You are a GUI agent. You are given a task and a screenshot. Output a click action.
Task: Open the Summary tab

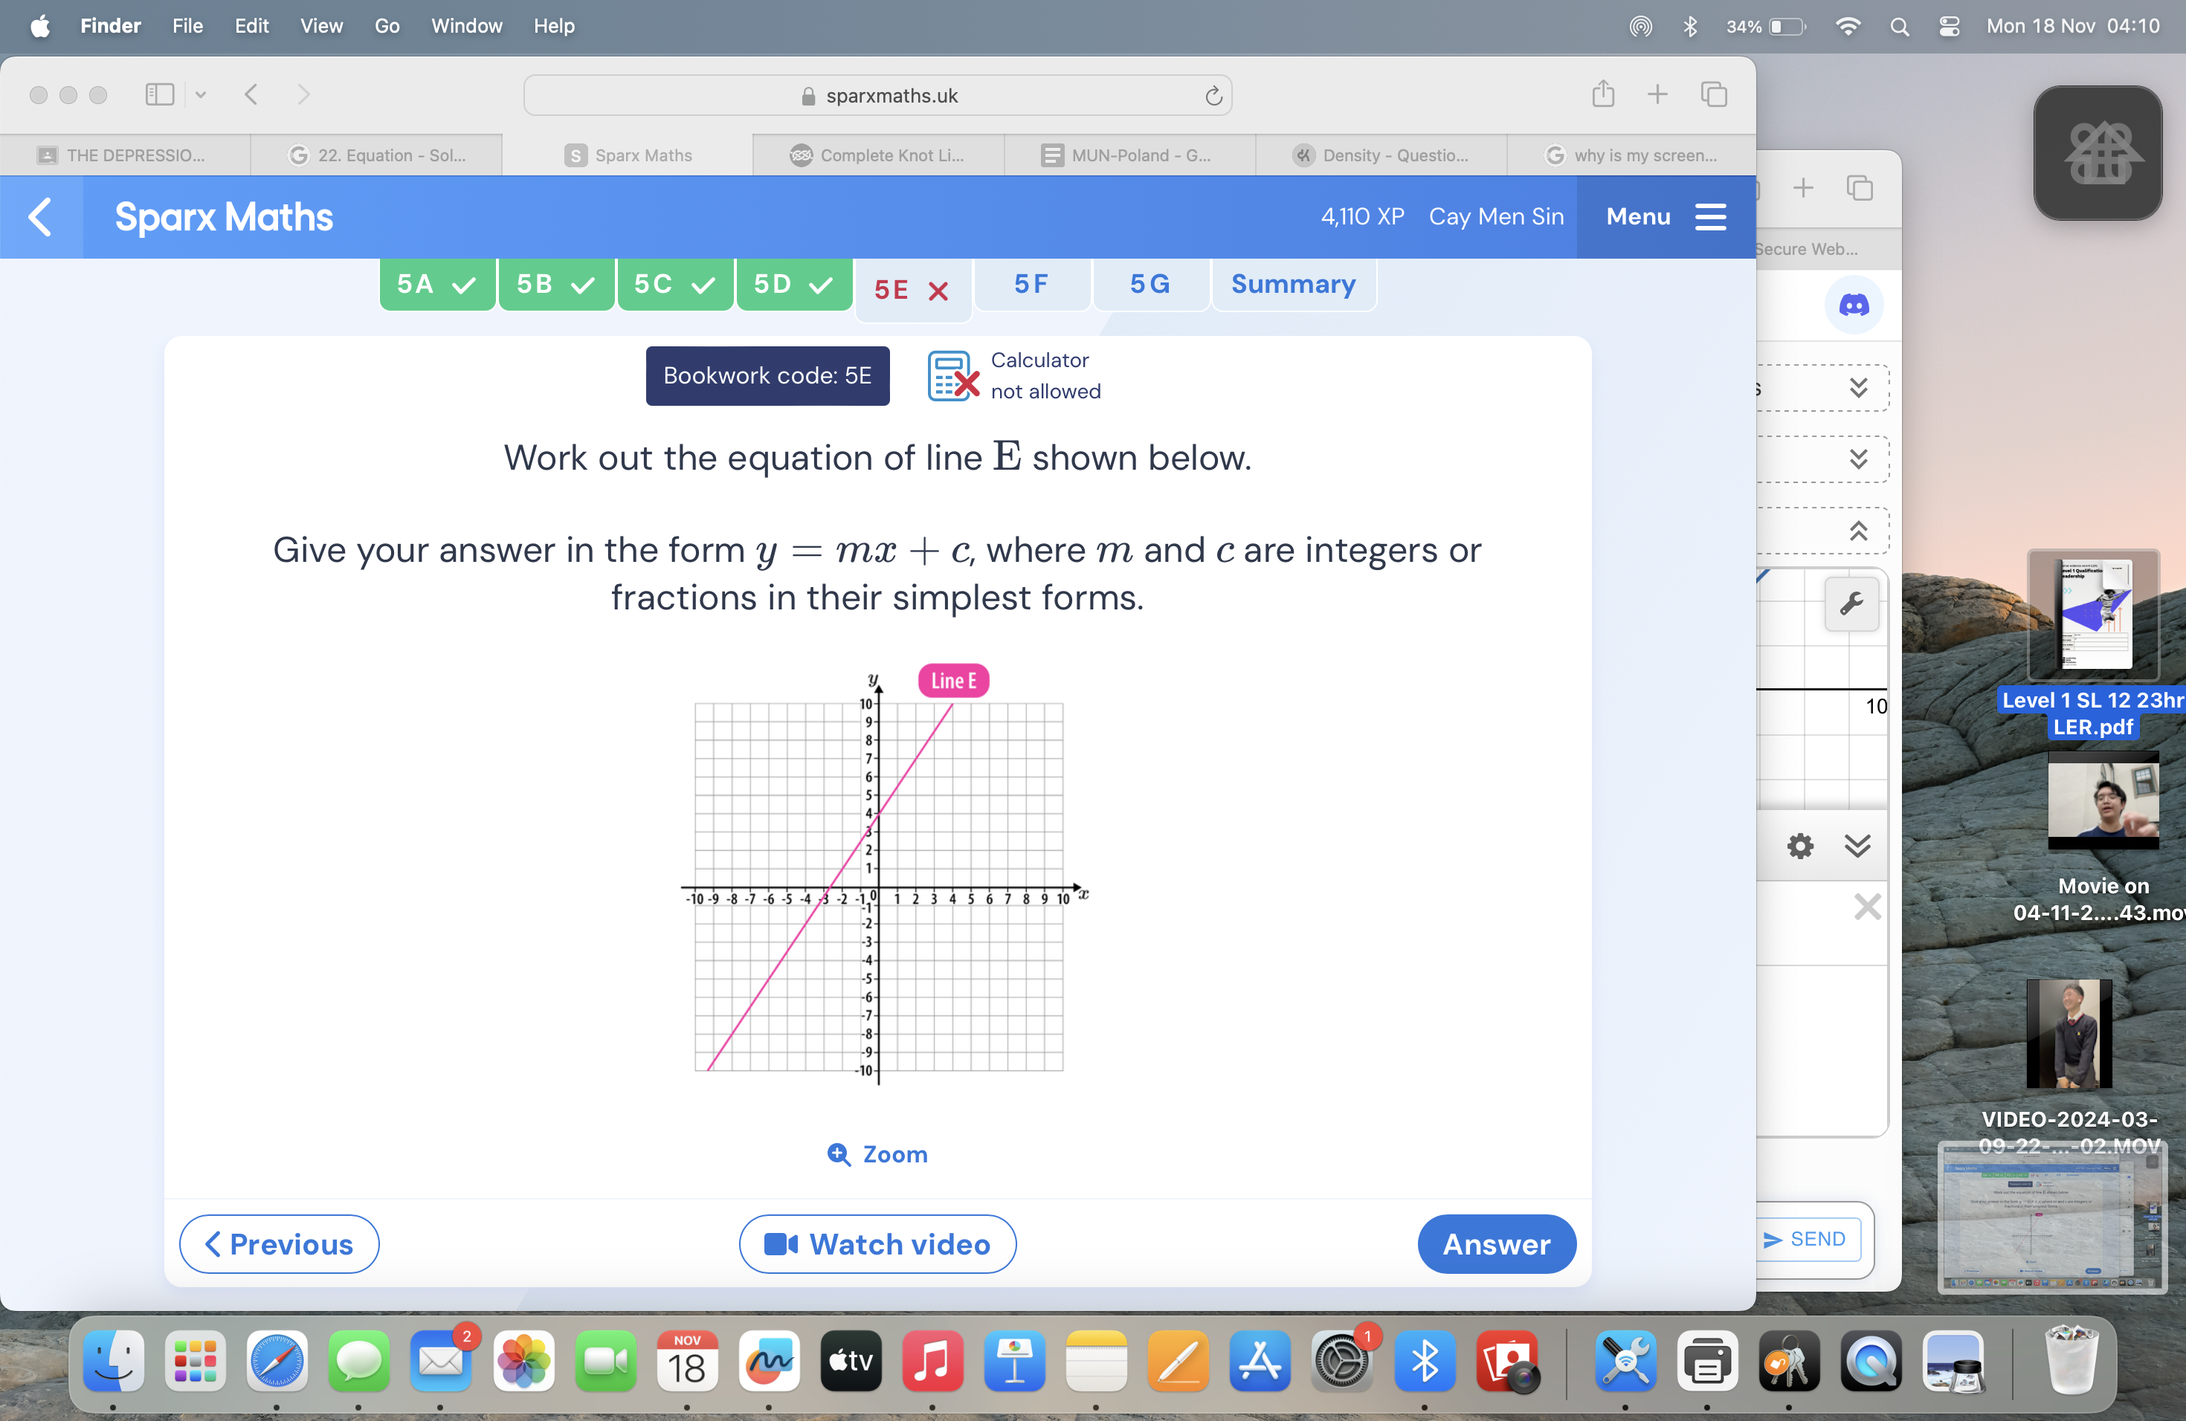click(x=1293, y=285)
